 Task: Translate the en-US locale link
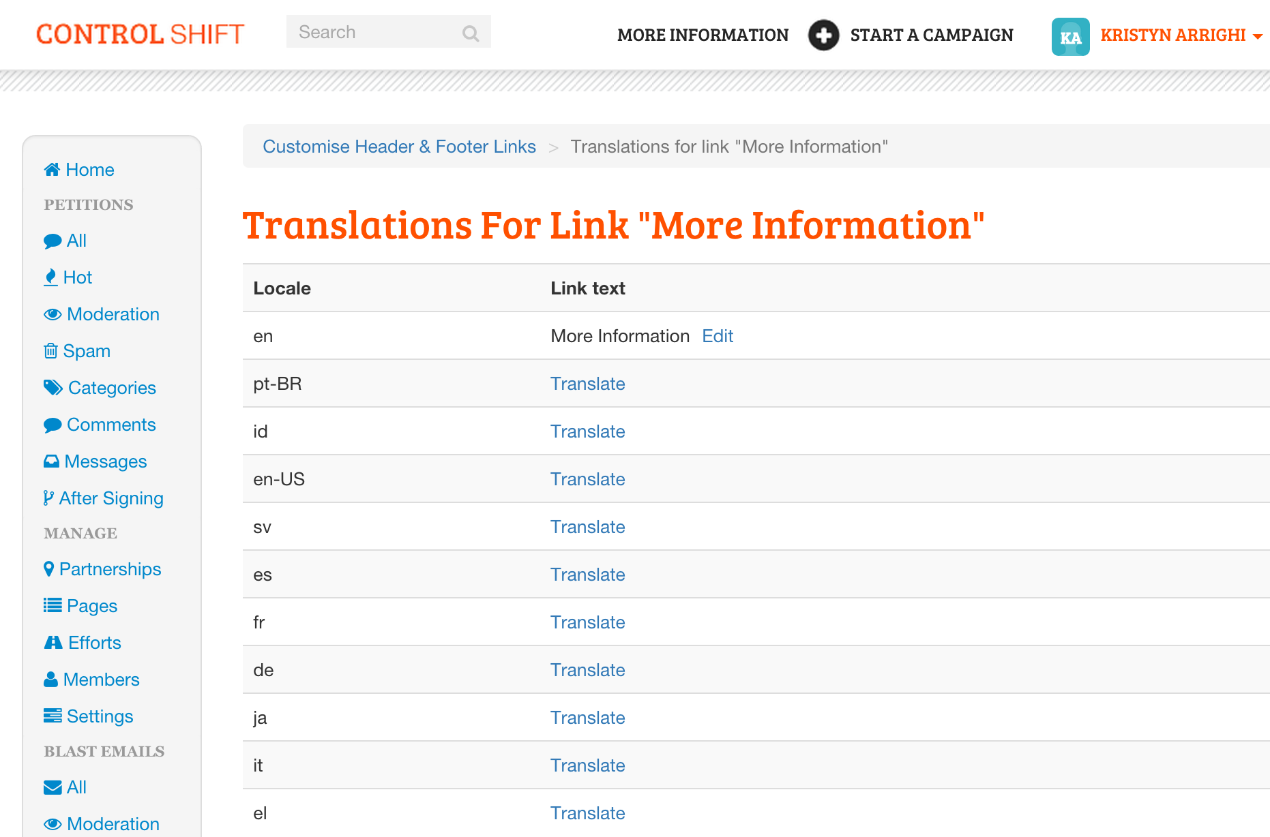588,479
